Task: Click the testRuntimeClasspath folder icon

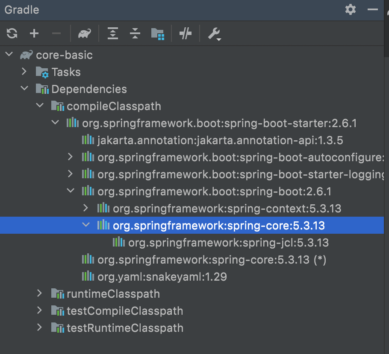Action: tap(58, 328)
